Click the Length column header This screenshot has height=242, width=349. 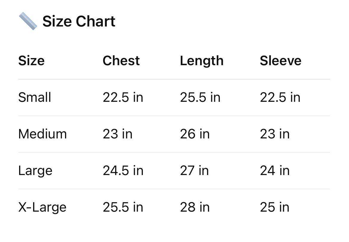202,61
